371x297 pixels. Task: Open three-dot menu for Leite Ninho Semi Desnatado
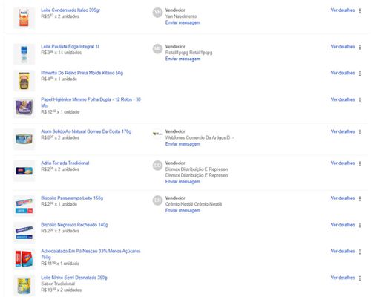pyautogui.click(x=360, y=278)
